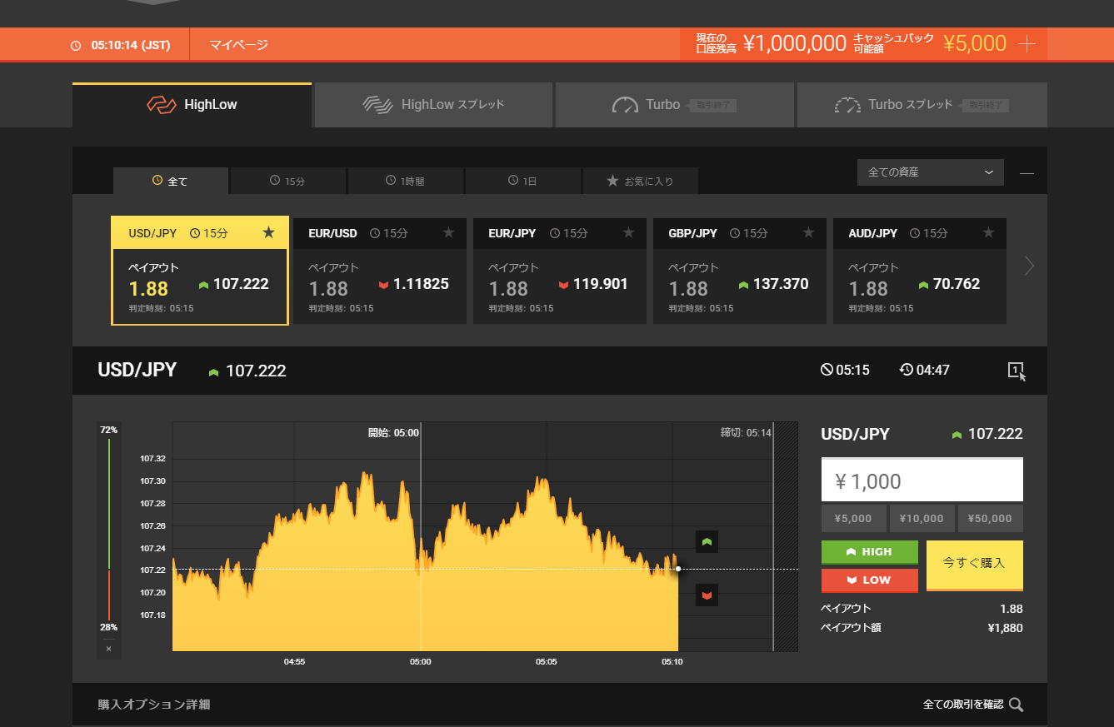Click 今すぐ購入 buy button
The image size is (1114, 727).
coord(975,565)
